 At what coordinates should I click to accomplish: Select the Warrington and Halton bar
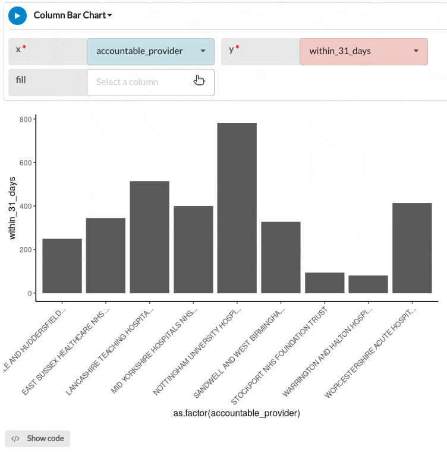coord(368,284)
